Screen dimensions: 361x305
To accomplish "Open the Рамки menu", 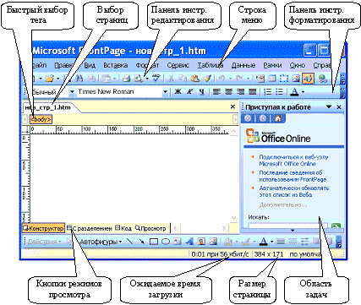I will pos(272,65).
